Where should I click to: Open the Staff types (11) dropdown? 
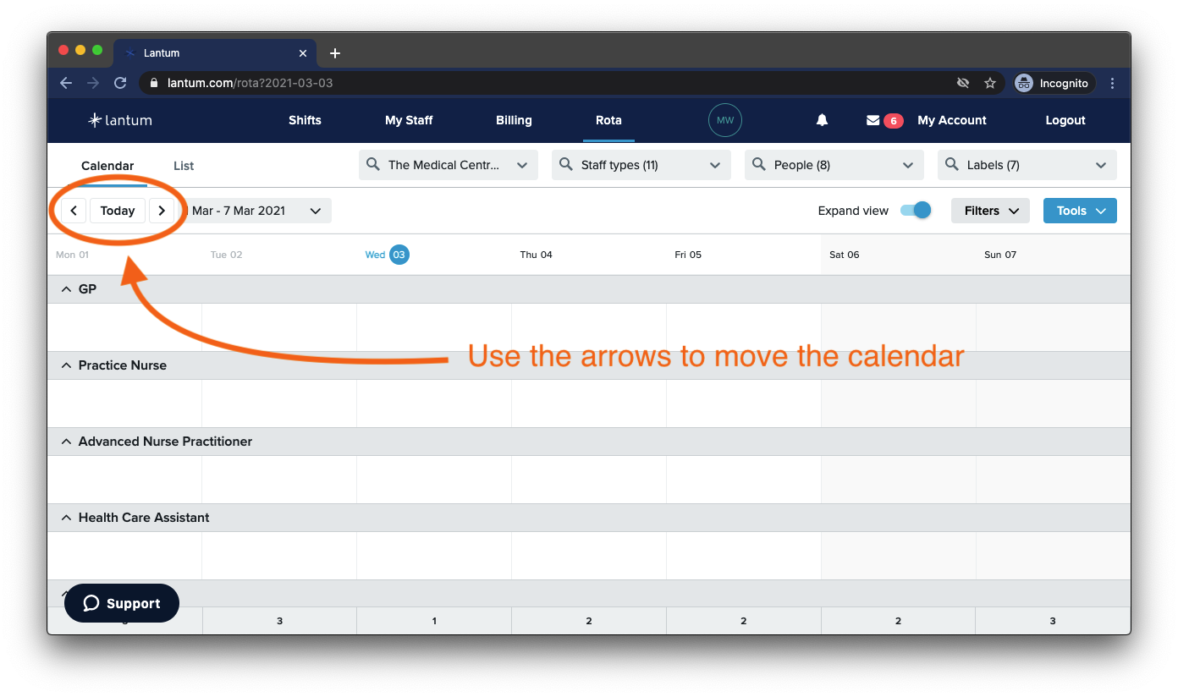(641, 165)
